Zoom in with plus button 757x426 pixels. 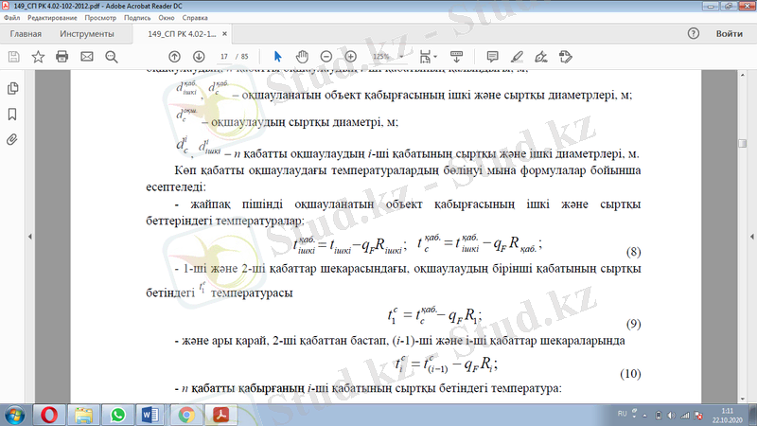tap(351, 57)
